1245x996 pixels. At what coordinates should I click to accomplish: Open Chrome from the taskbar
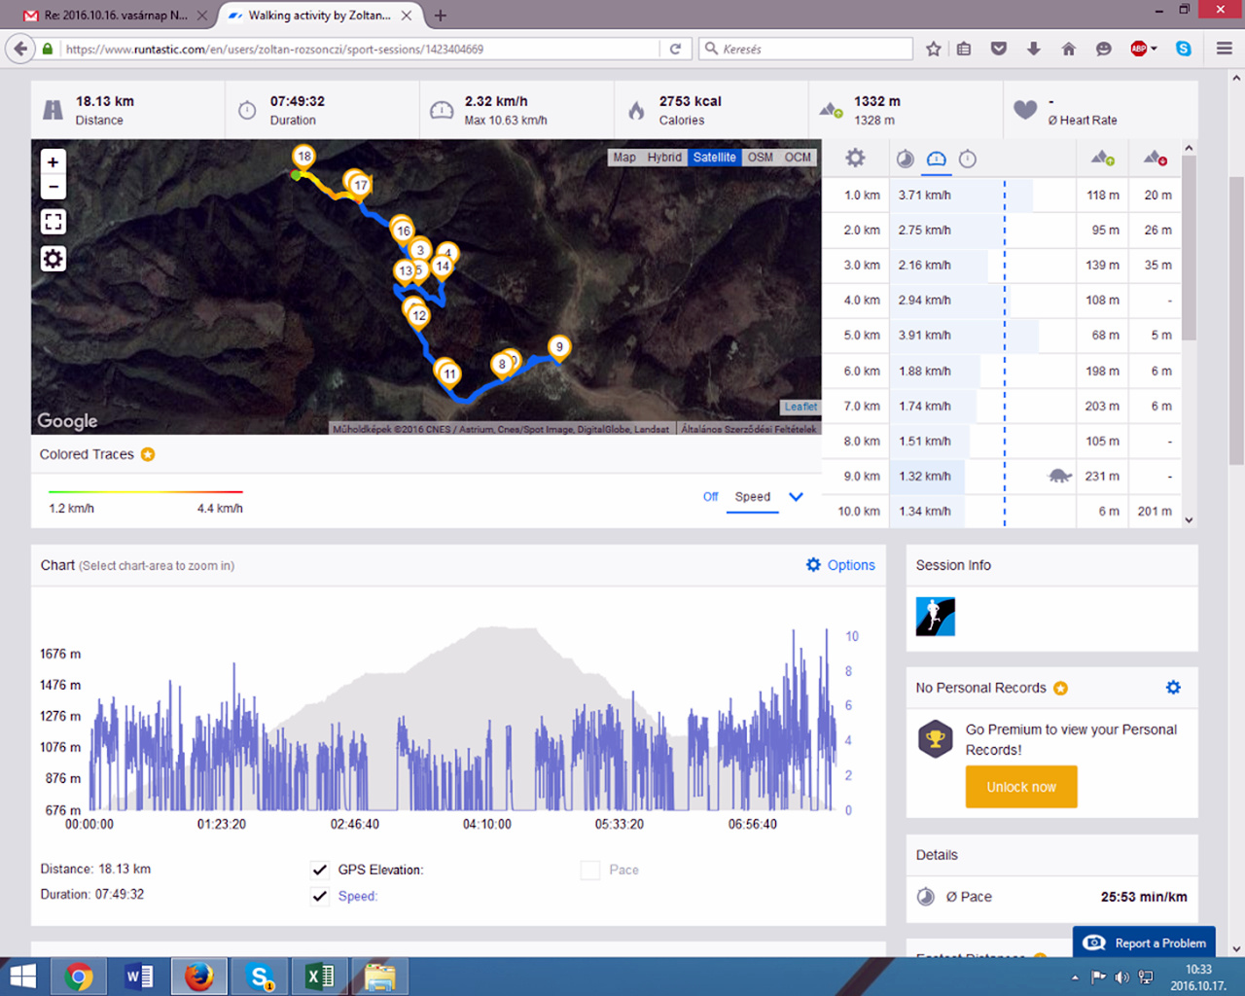click(79, 977)
